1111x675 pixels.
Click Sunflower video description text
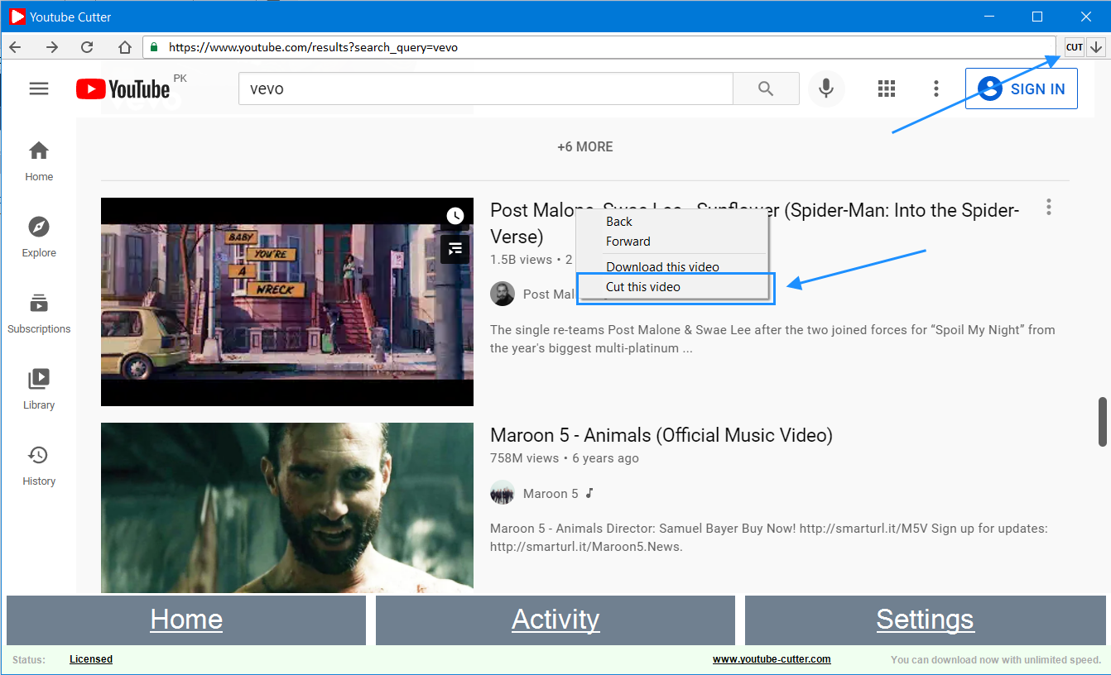point(772,339)
